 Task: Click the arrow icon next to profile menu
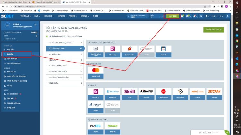(201, 16)
